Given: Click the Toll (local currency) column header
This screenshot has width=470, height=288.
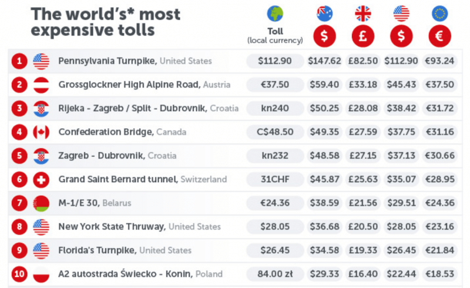Looking at the screenshot, I should 275,36.
